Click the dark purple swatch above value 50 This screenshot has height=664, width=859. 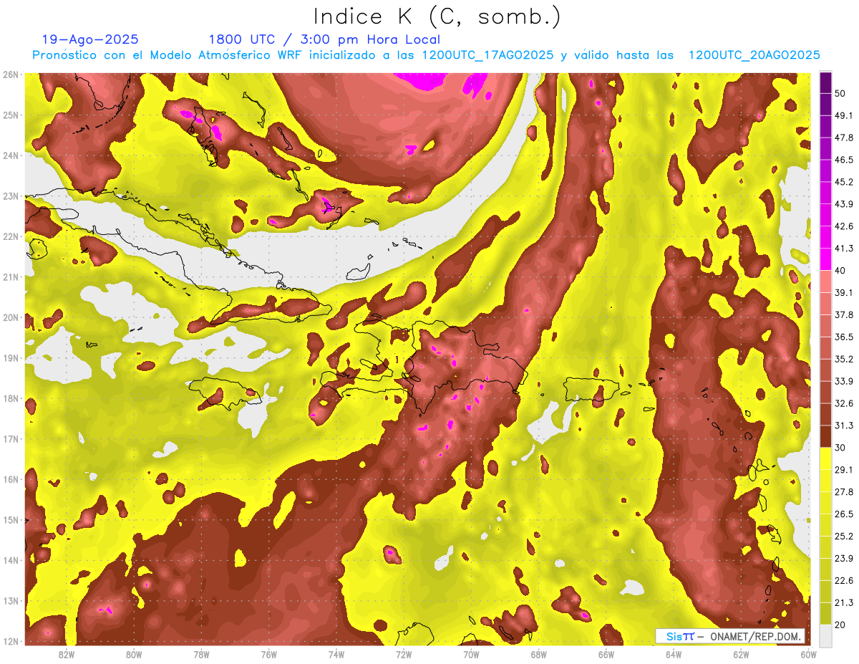(x=825, y=82)
